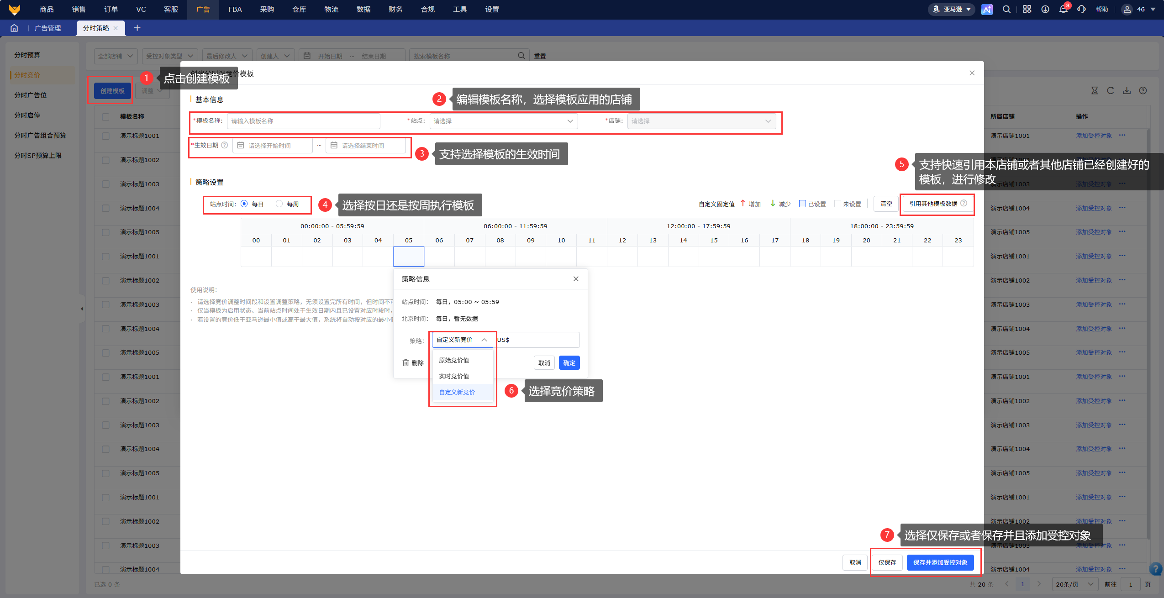Open the user account avatar icon
The image size is (1164, 598).
click(x=1127, y=9)
